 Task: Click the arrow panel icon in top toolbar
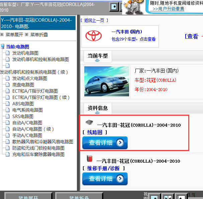114,6
